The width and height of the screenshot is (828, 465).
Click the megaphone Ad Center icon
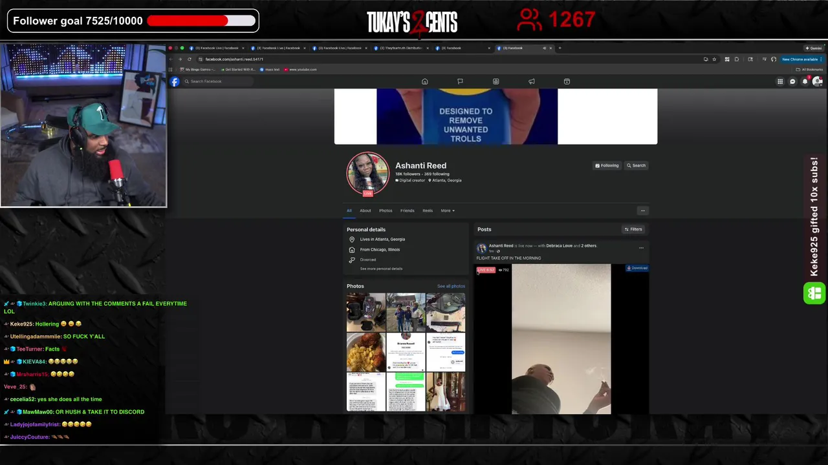[x=531, y=81]
